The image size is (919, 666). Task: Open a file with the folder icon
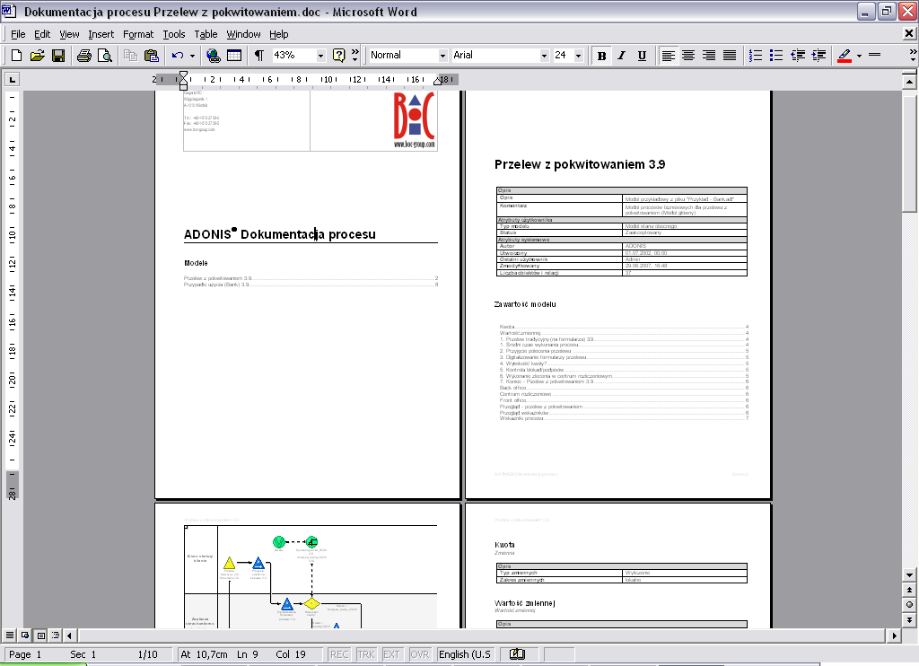[38, 55]
